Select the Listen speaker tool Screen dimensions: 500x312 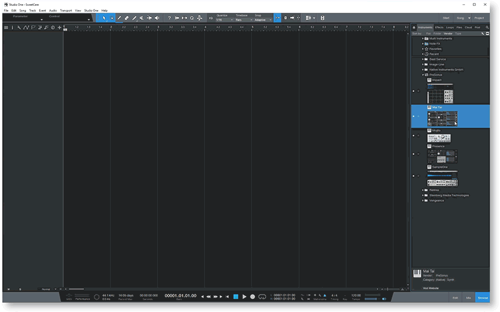pyautogui.click(x=157, y=18)
